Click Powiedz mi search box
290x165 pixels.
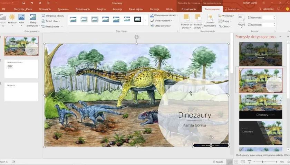tap(232, 9)
